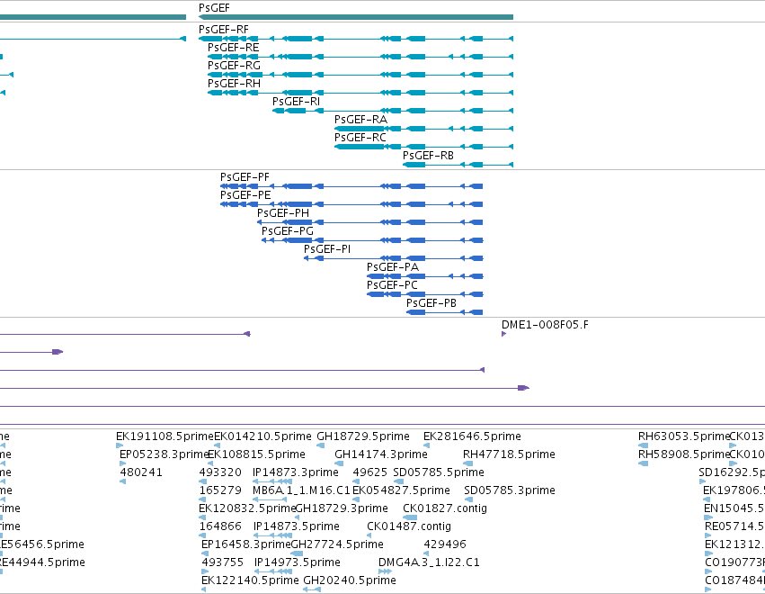Viewport: 765px width, 594px height.
Task: Click EST RH58908.5prime
Action: click(x=684, y=454)
